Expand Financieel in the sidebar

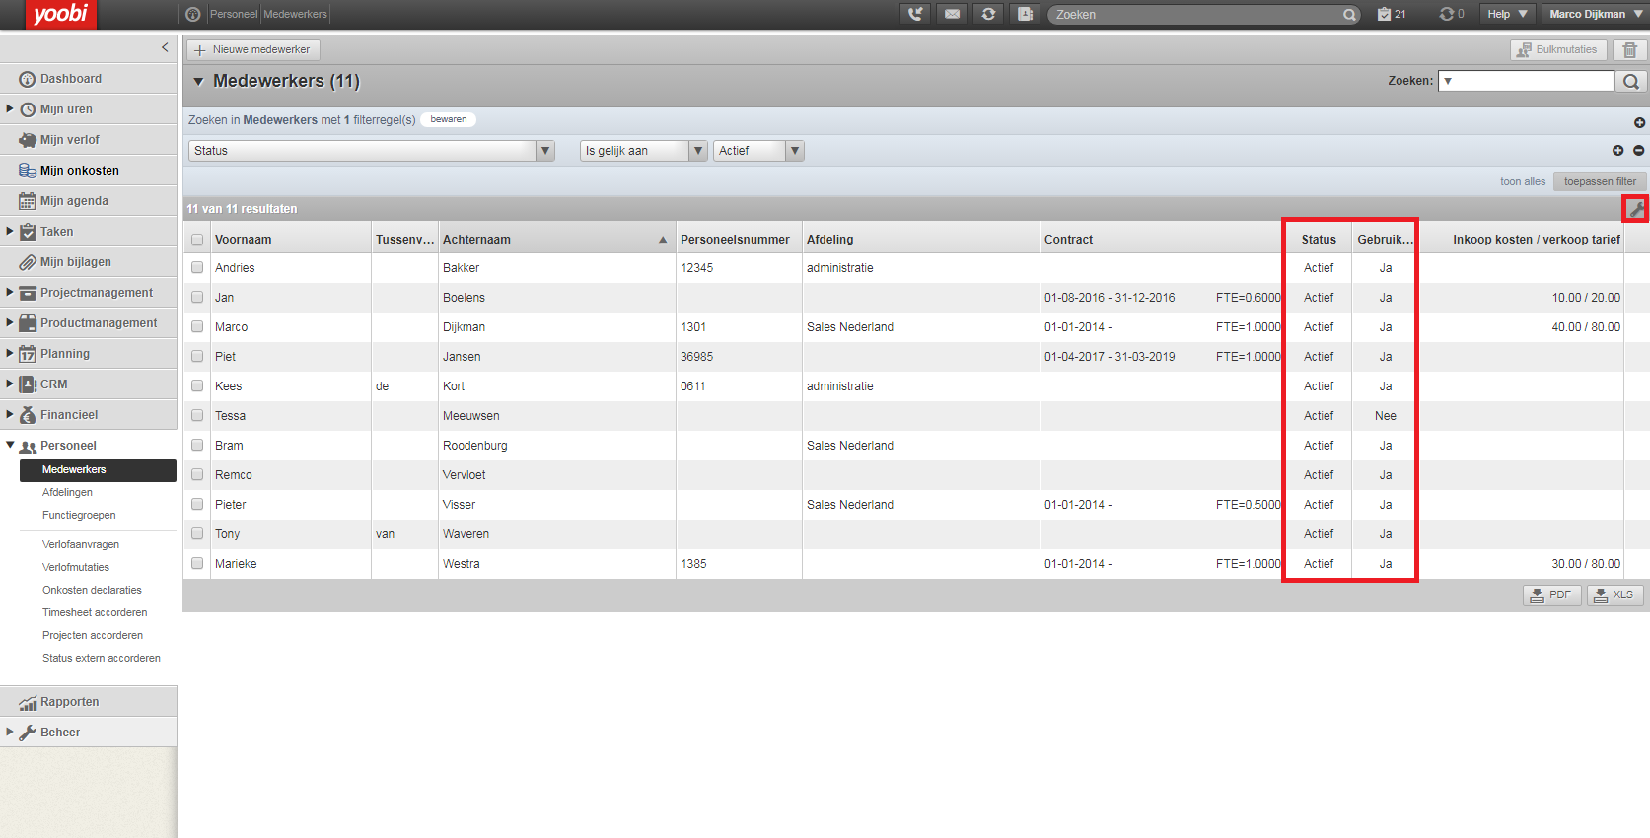coord(10,414)
